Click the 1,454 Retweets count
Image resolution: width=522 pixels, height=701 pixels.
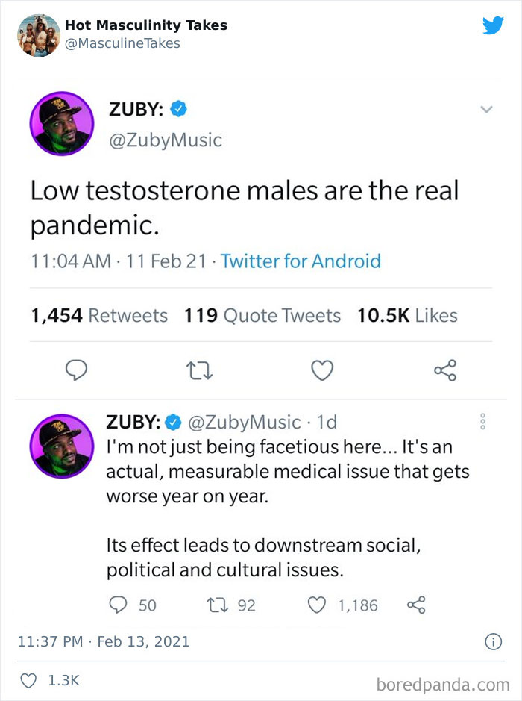point(98,315)
